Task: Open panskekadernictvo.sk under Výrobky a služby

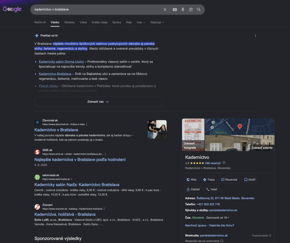Action: coord(223,210)
